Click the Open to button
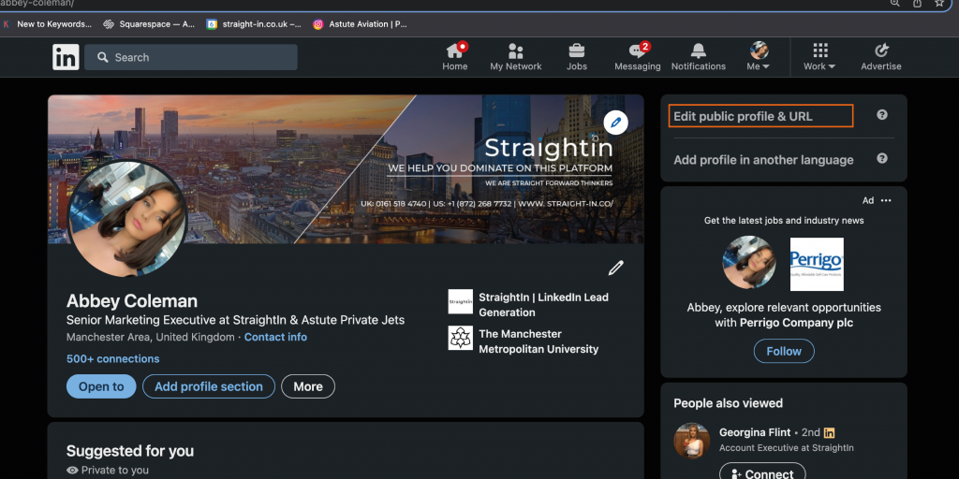The height and width of the screenshot is (479, 959). pos(101,386)
